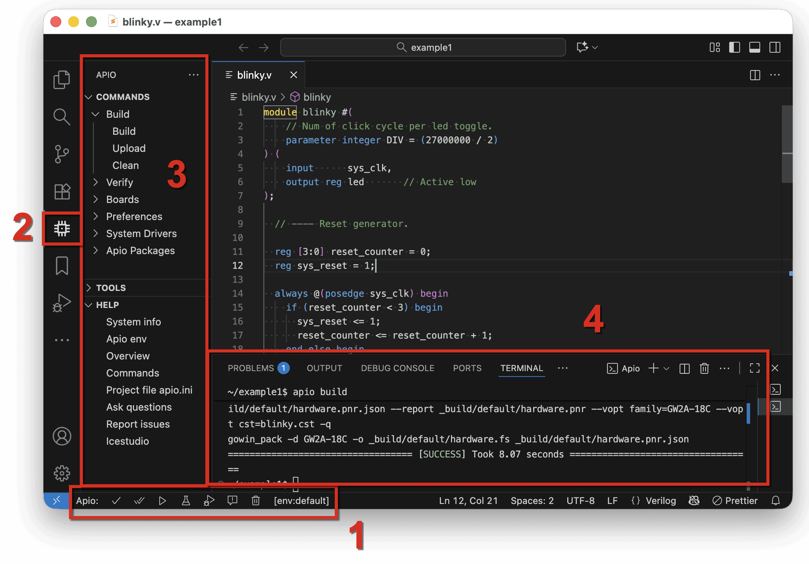The height and width of the screenshot is (564, 809).
Task: Click the Apio upload play icon in status bar
Action: coord(162,501)
